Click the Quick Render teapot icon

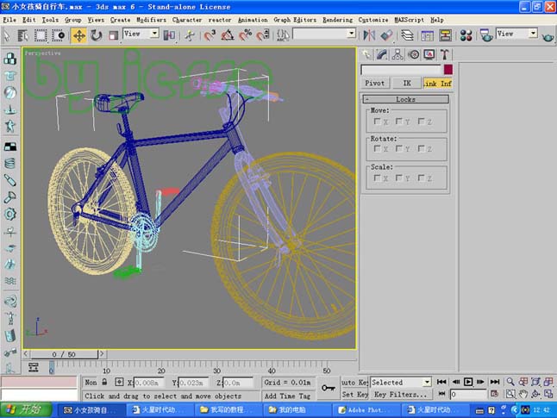coord(548,36)
